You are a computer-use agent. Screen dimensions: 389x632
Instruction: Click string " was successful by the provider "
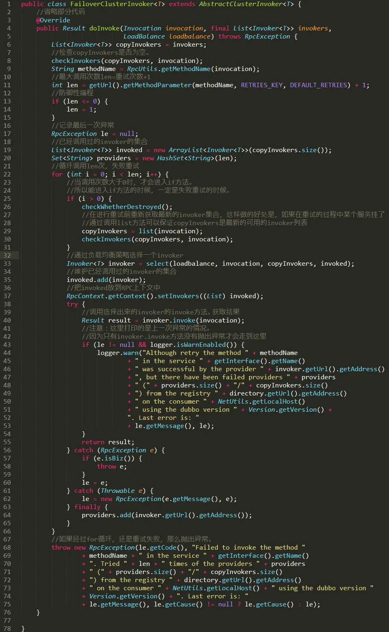pyautogui.click(x=199, y=369)
